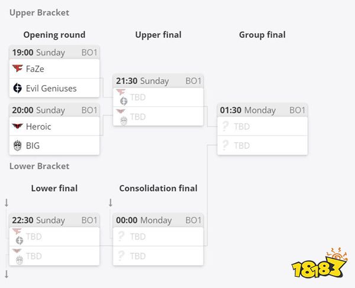Click the Evil Geniuses logo icon

click(17, 88)
